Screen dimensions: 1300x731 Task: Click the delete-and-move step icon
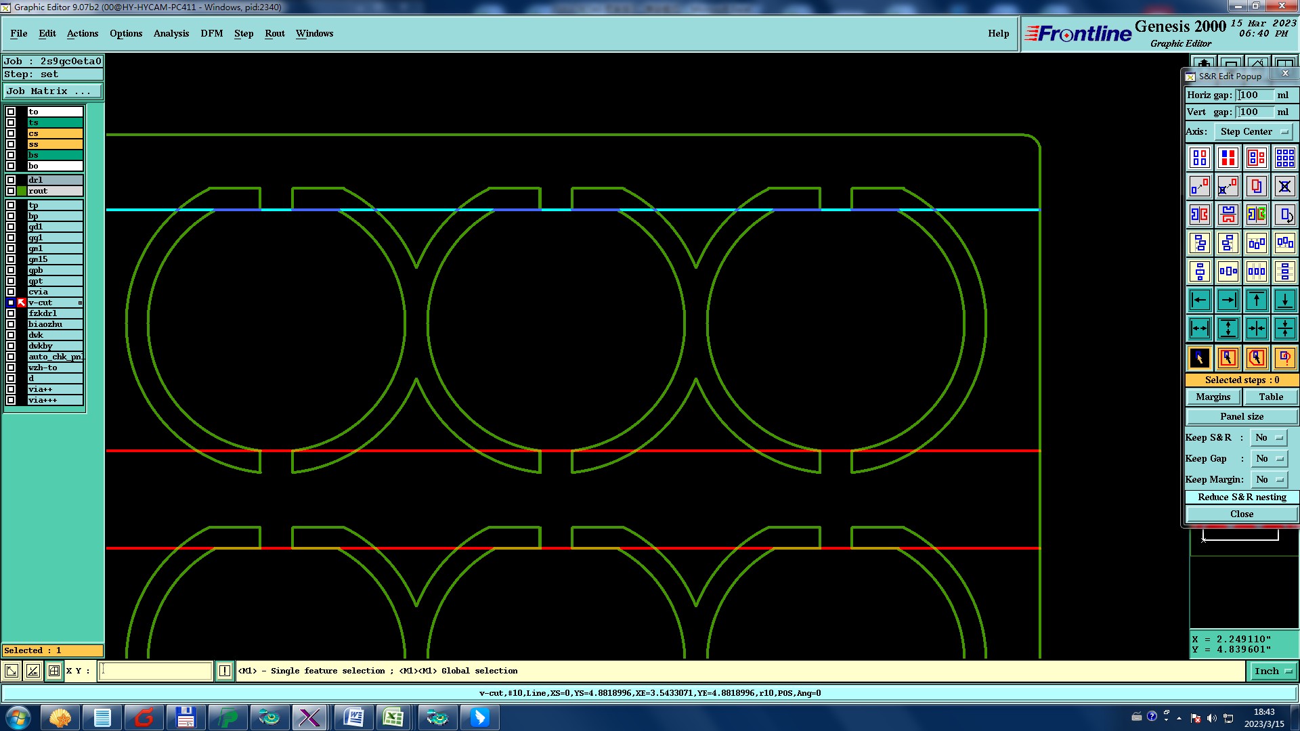1228,186
